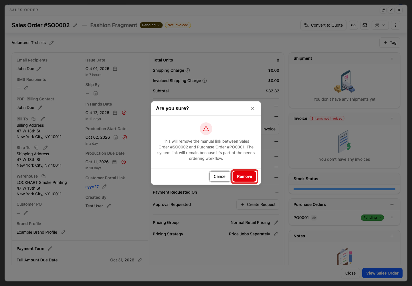Open the eyyn27 customer portal link
412x286 pixels.
[92, 187]
